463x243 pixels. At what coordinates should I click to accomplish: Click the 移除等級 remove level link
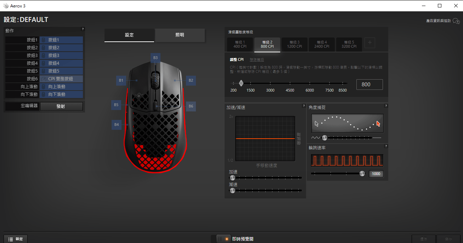(x=257, y=60)
